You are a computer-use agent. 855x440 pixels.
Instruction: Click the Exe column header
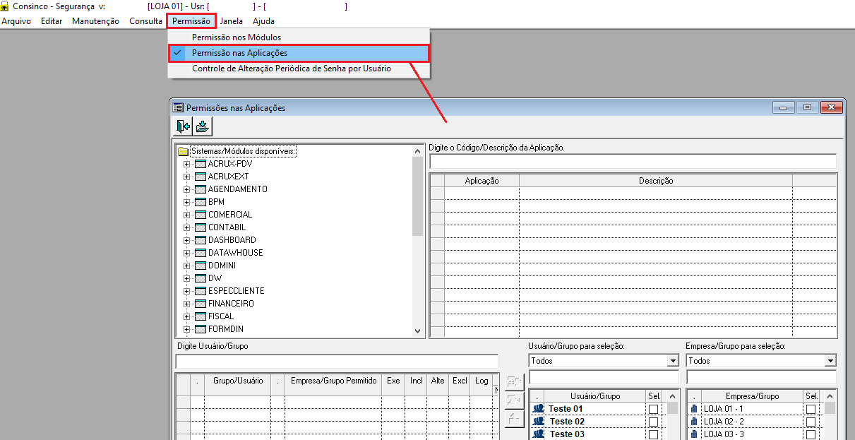tap(393, 381)
